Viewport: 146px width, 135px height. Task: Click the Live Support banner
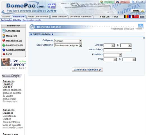tap(14, 64)
